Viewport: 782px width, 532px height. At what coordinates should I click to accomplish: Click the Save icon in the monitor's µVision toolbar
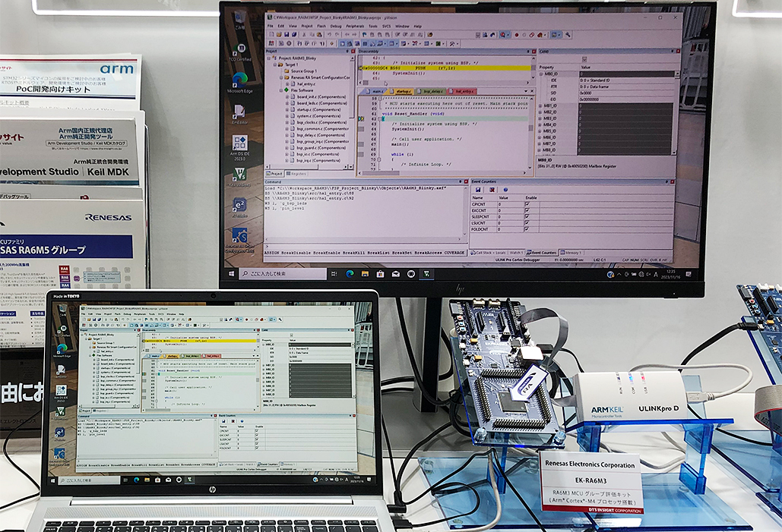tap(287, 35)
